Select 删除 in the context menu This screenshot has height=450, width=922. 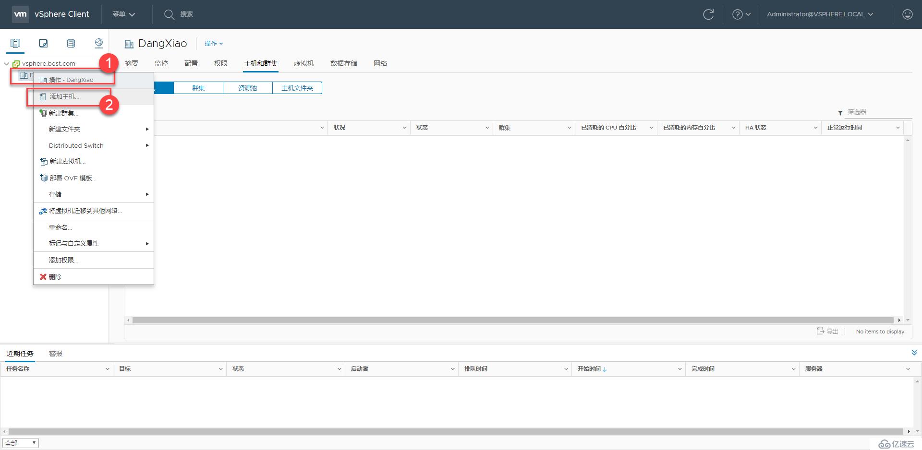click(94, 277)
